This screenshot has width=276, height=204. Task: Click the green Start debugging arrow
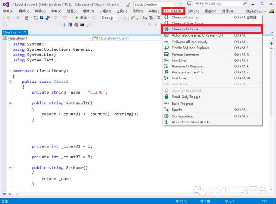(x=77, y=18)
